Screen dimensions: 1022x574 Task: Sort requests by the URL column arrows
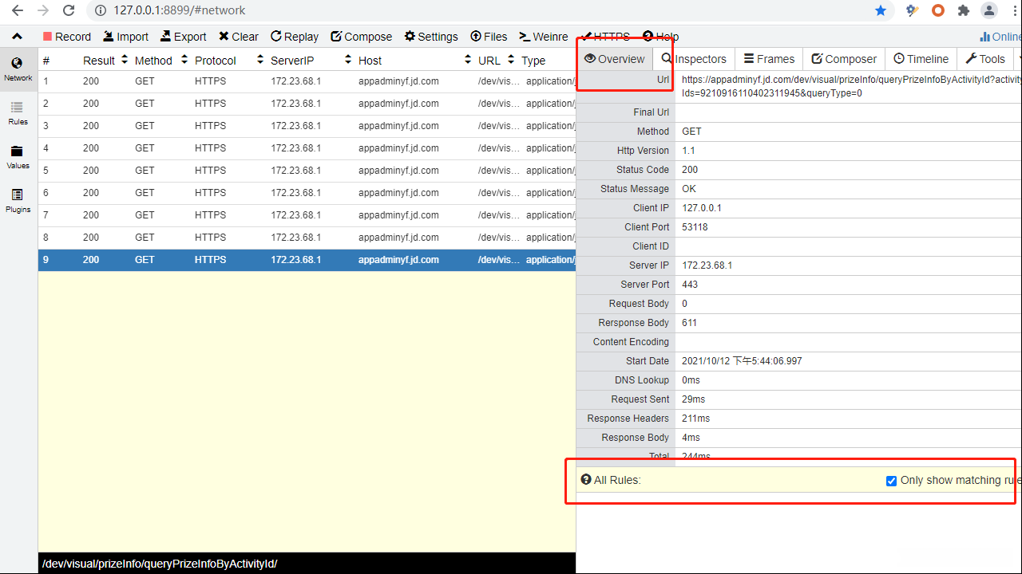(511, 60)
